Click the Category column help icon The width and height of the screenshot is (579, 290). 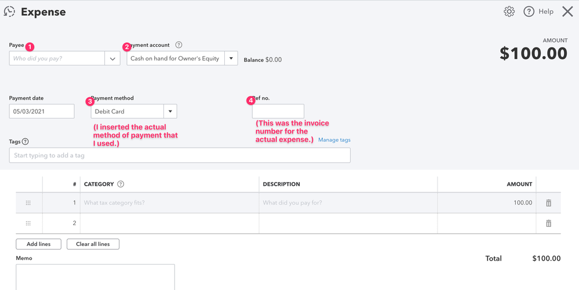coord(121,184)
